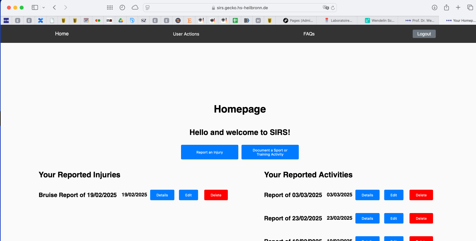The width and height of the screenshot is (476, 241).
Task: Open FAQs in the navigation bar
Action: click(x=309, y=34)
